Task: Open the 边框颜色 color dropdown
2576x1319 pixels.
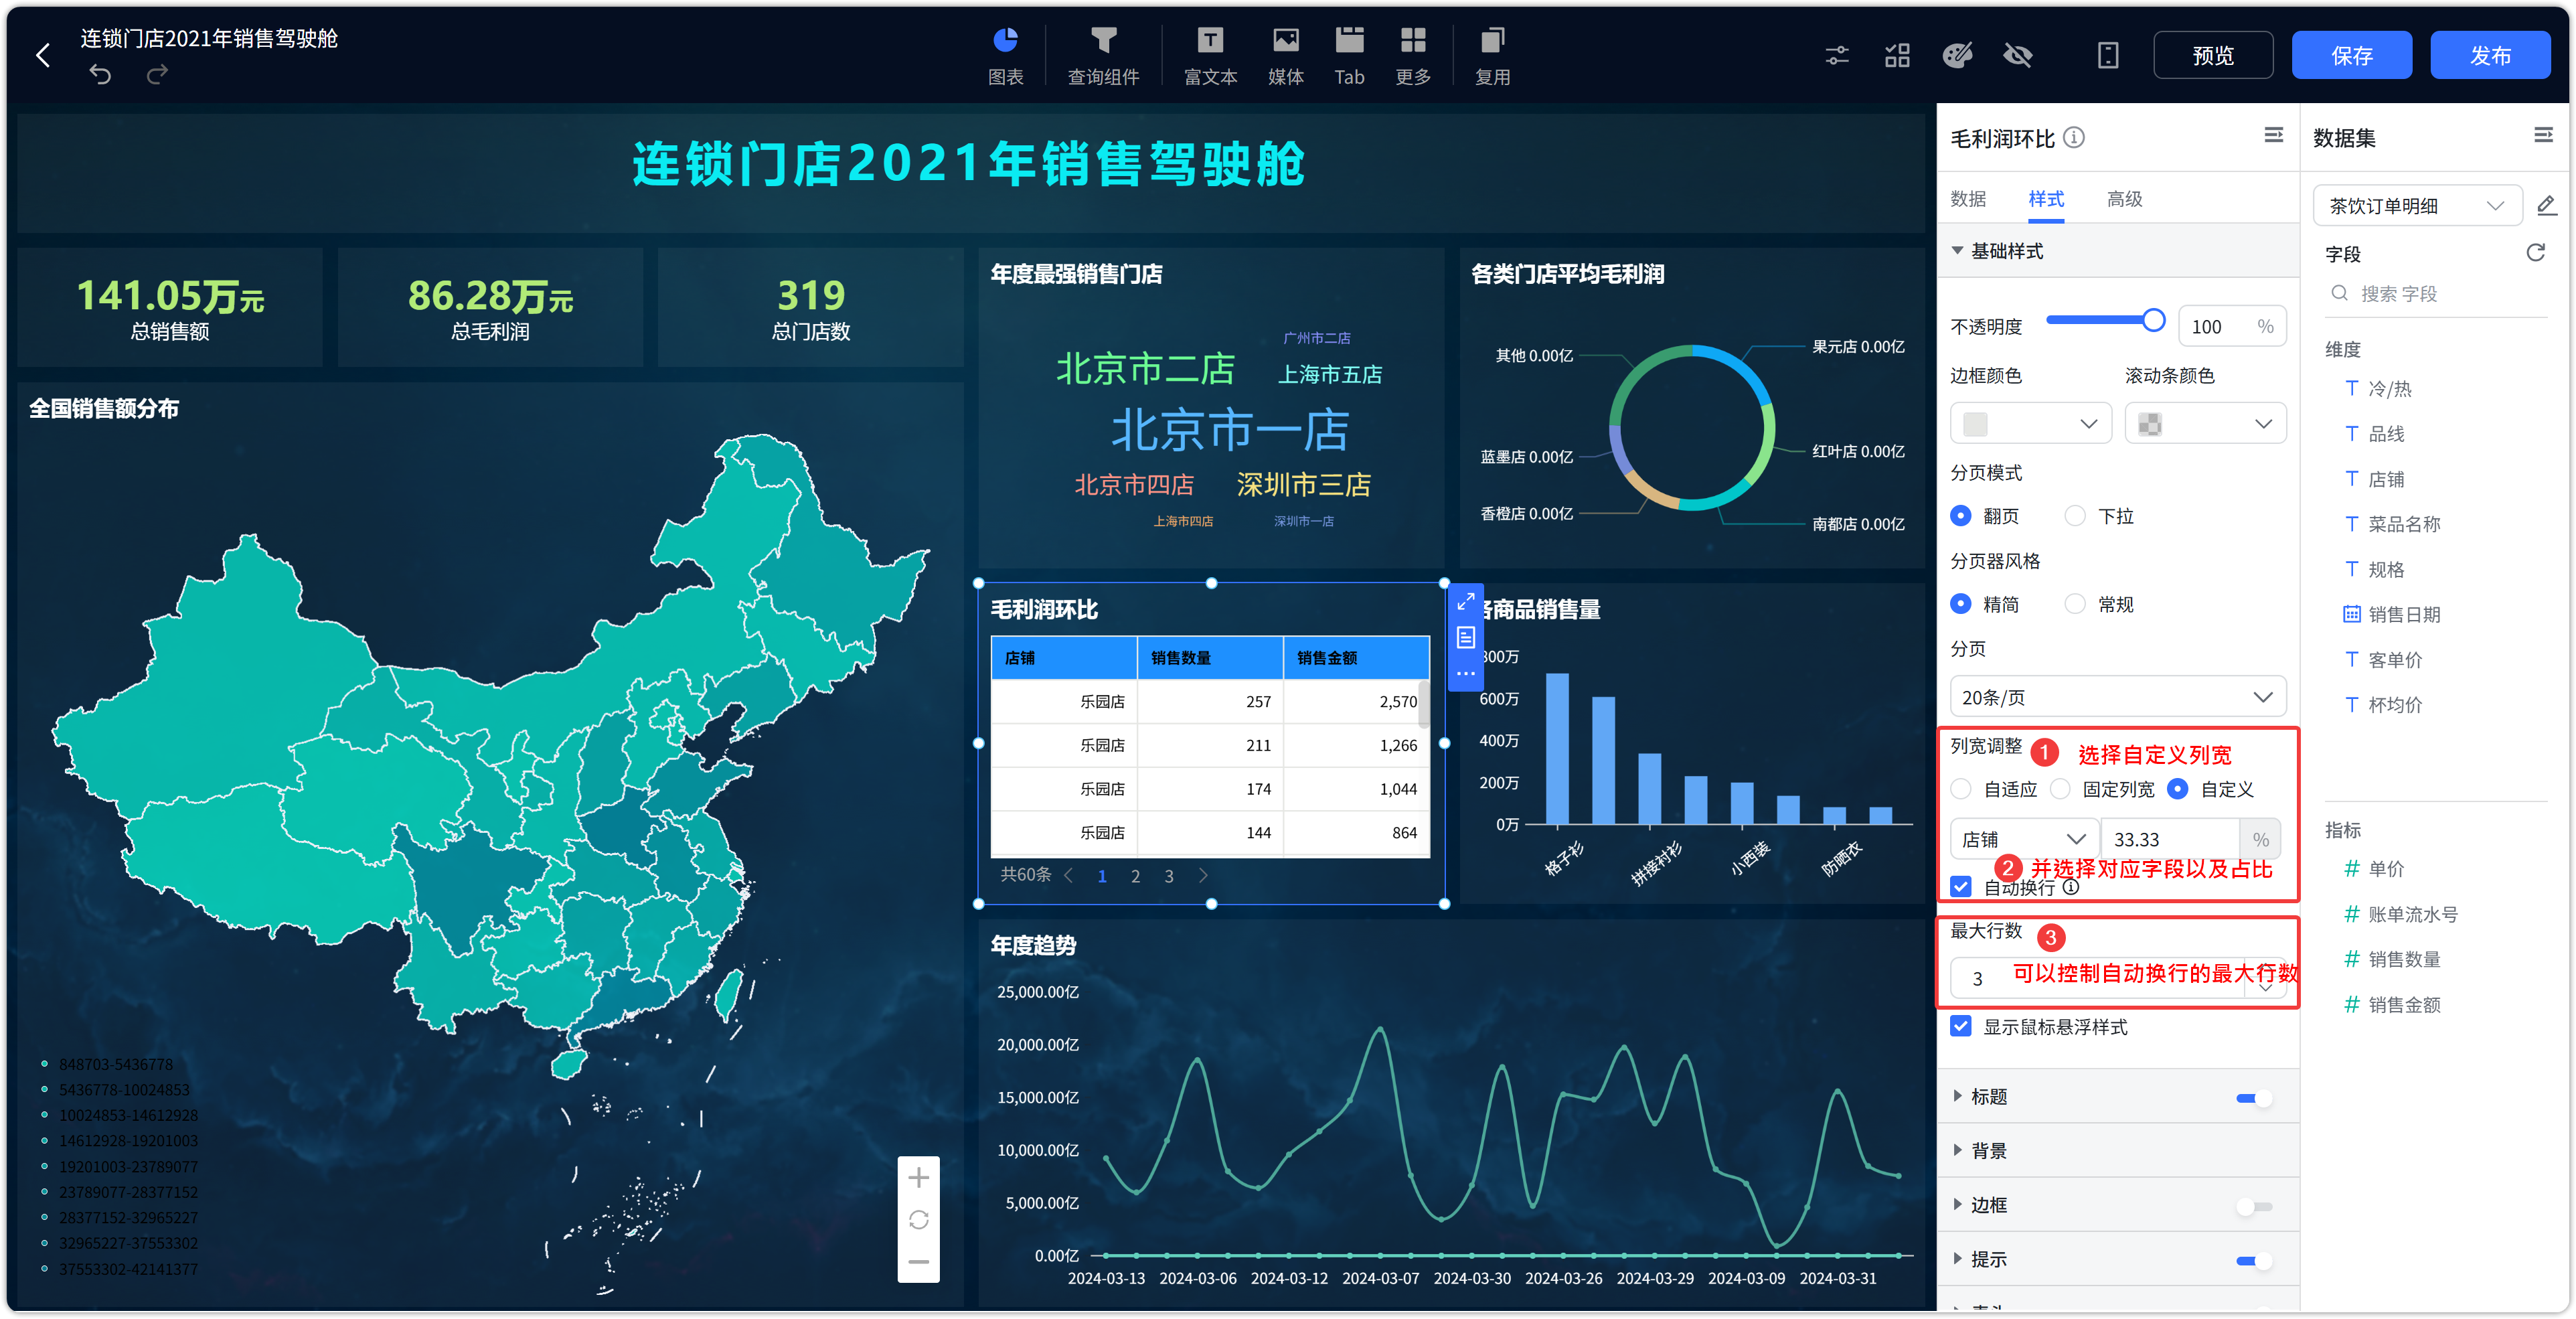Action: click(x=2030, y=423)
